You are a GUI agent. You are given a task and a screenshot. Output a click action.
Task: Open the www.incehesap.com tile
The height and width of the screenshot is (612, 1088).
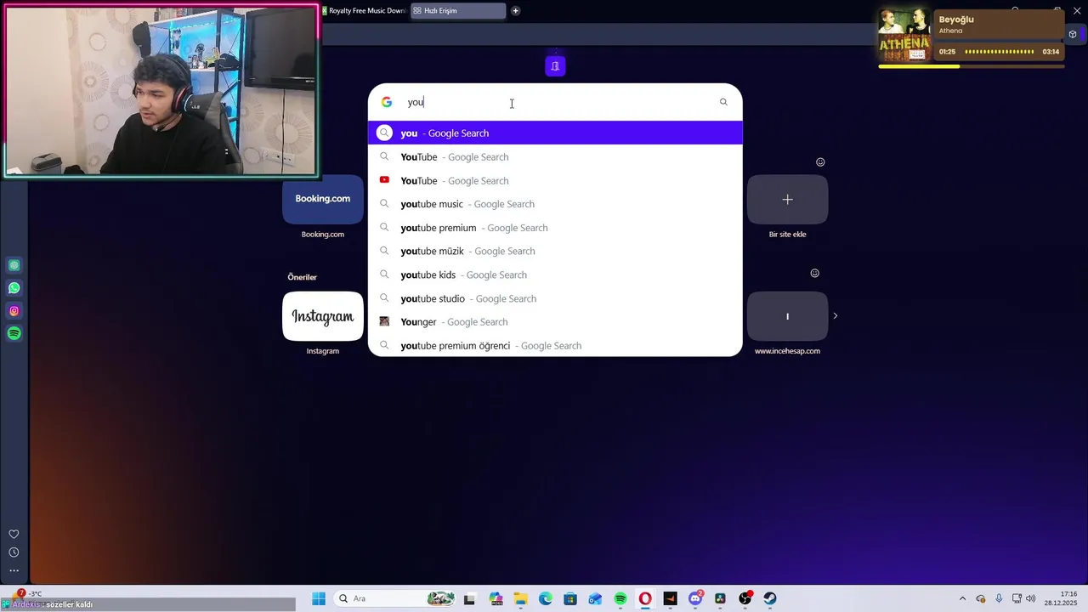(787, 316)
